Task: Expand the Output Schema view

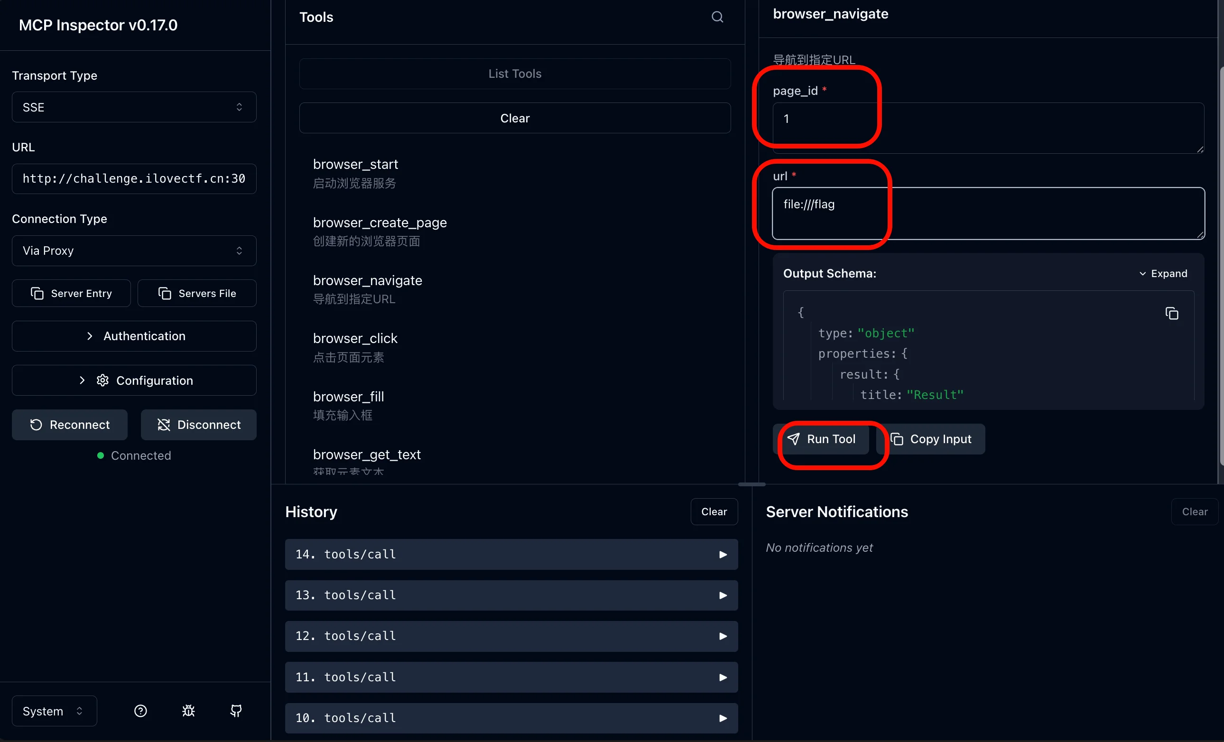Action: (1163, 274)
